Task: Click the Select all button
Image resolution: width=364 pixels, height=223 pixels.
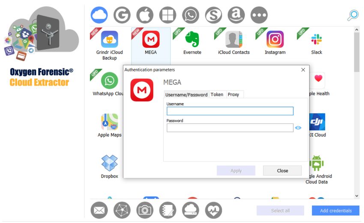Action: click(x=280, y=211)
